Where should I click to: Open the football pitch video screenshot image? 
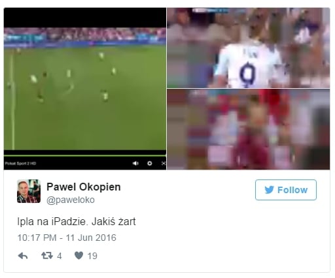click(x=85, y=89)
